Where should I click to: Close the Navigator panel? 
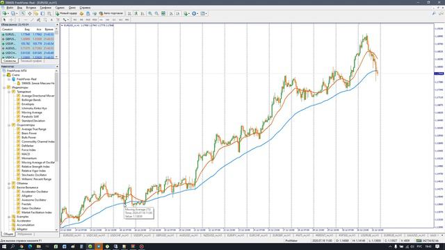(57, 67)
